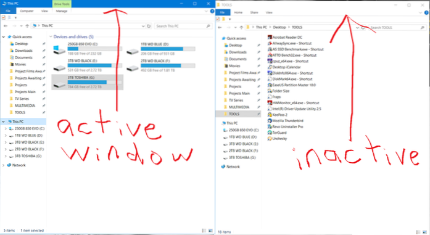Minimize ribbon chevron in This PC window
430x235 pixels.
pos(206,11)
